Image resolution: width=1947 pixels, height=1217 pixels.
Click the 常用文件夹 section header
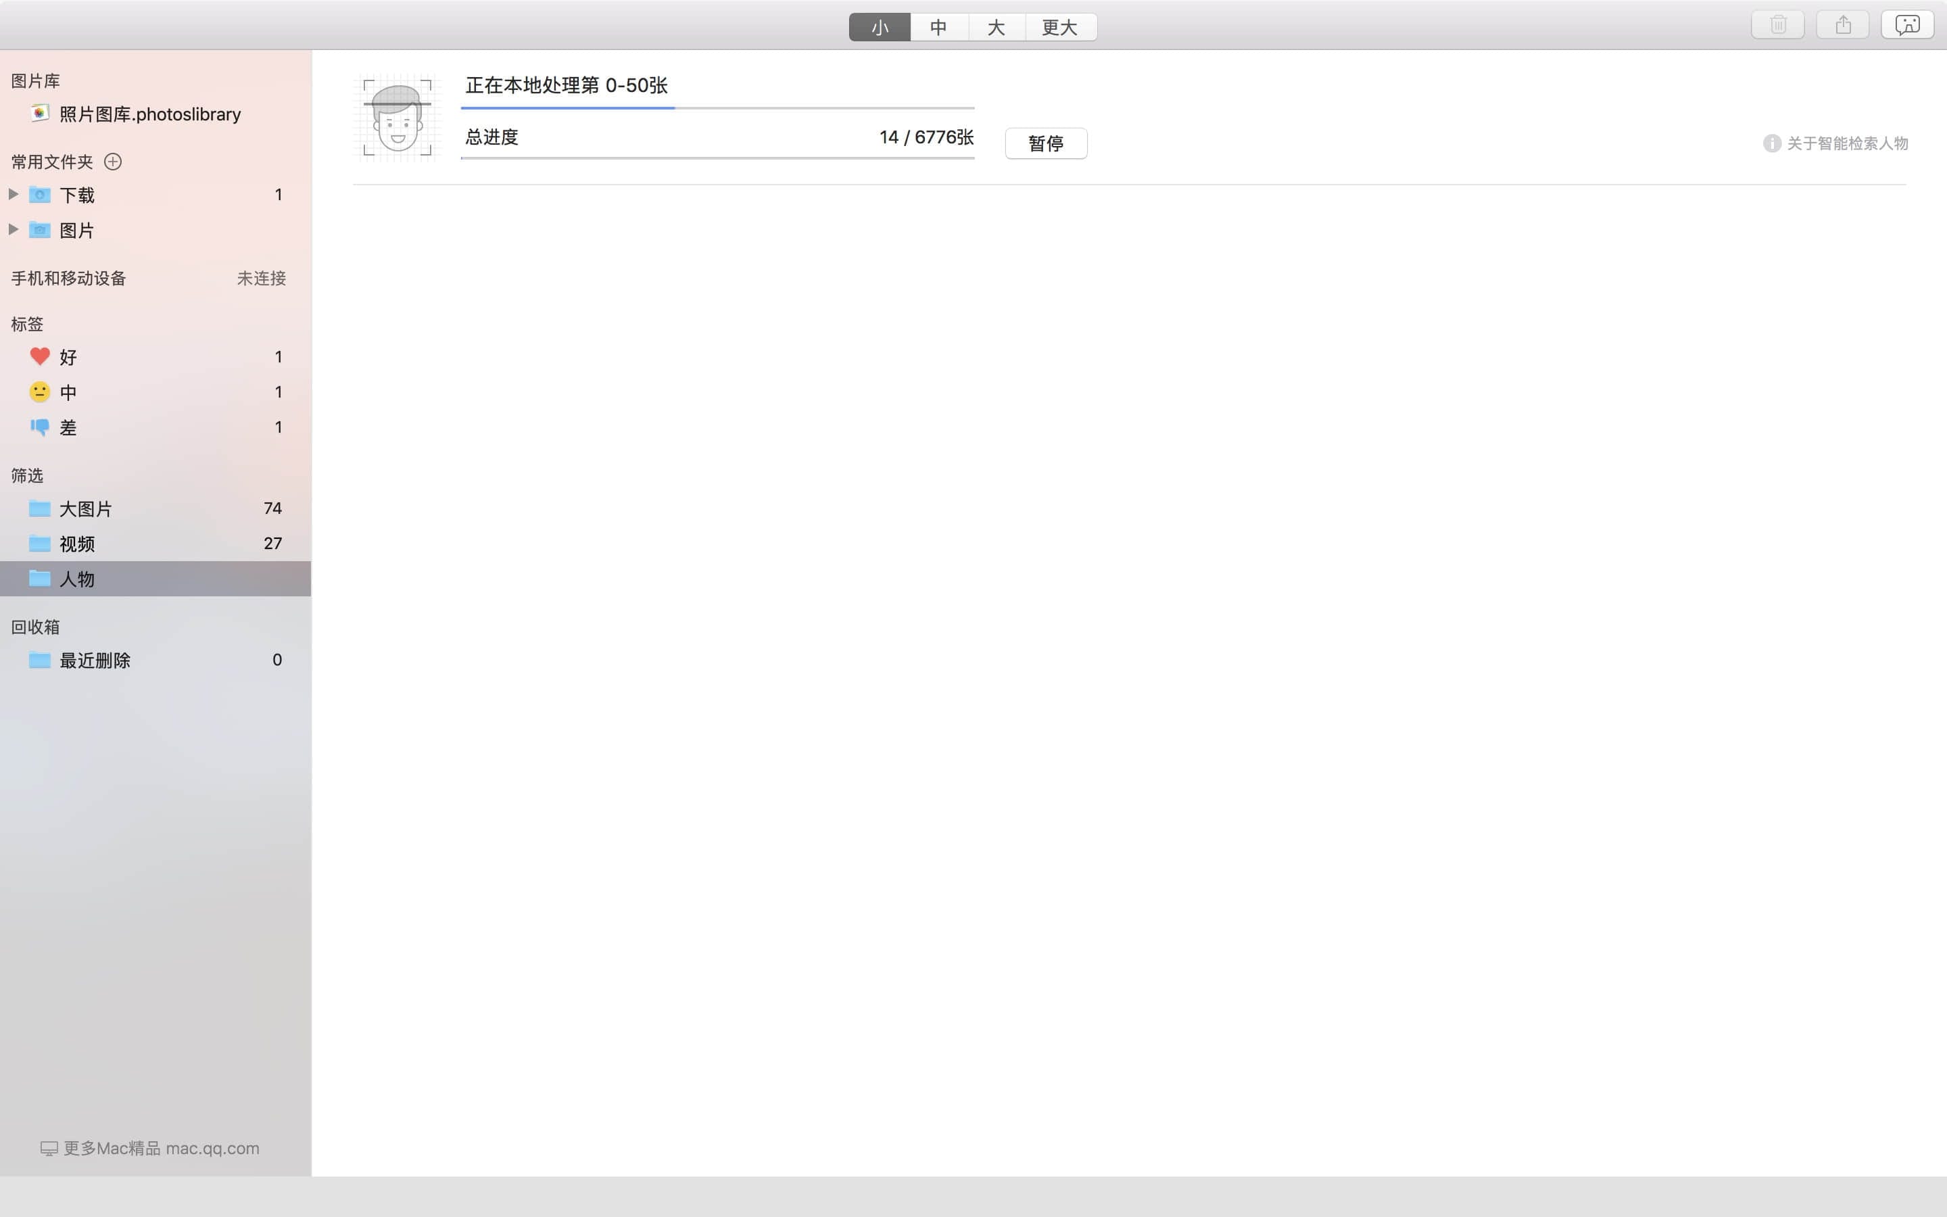coord(52,162)
